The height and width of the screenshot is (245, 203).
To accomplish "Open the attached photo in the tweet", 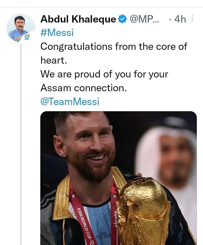I will coord(118,178).
